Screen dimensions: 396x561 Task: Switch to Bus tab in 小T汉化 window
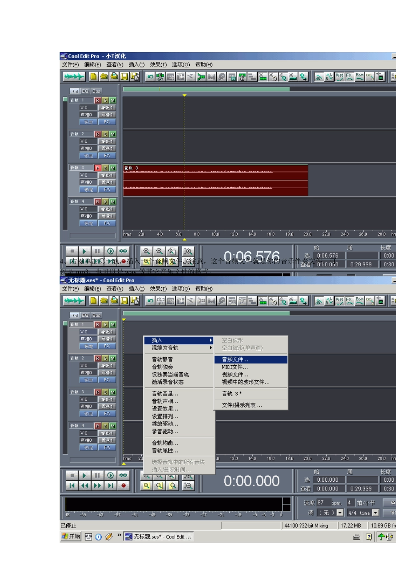(96, 91)
